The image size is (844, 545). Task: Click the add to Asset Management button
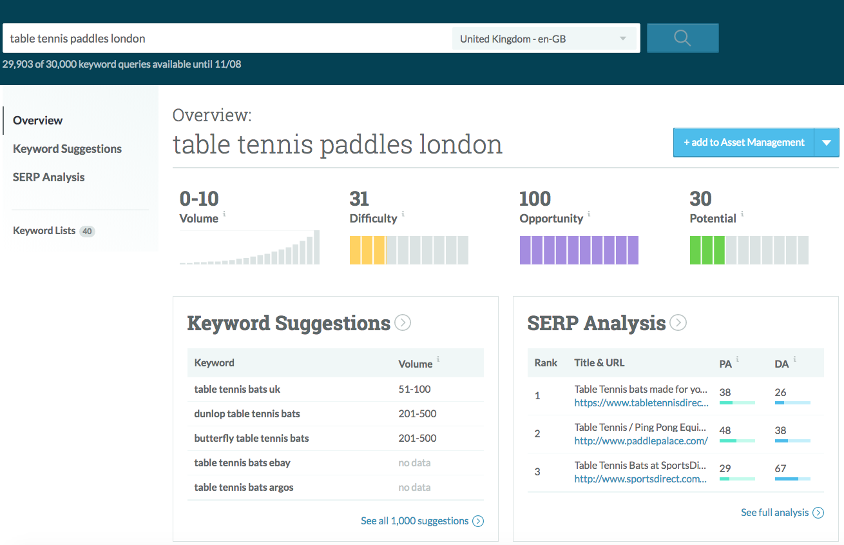point(744,143)
